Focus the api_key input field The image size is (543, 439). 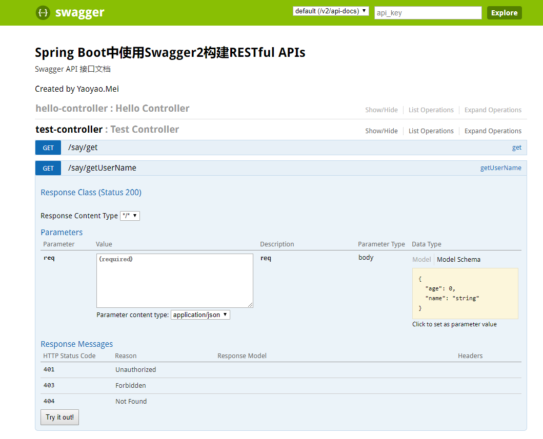pos(428,13)
